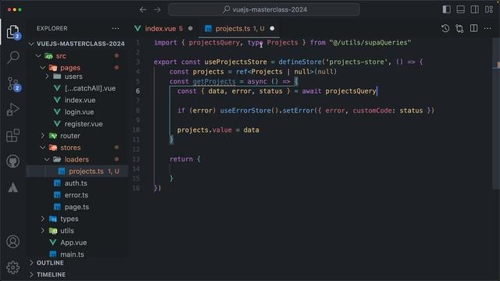This screenshot has width=500, height=281.
Task: Open the Run and Debug view
Action: (12, 109)
